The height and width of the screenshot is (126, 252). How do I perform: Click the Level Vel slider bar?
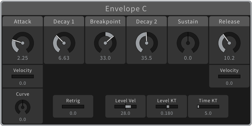click(x=125, y=107)
